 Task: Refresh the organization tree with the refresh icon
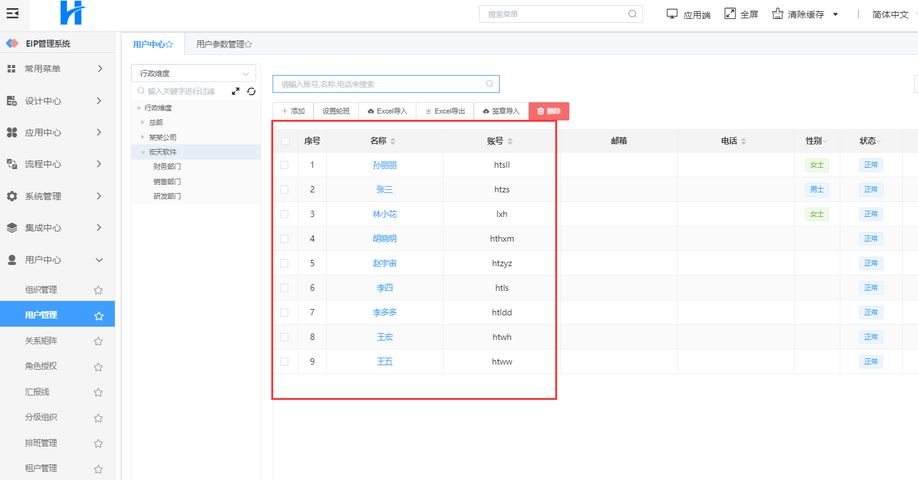251,91
